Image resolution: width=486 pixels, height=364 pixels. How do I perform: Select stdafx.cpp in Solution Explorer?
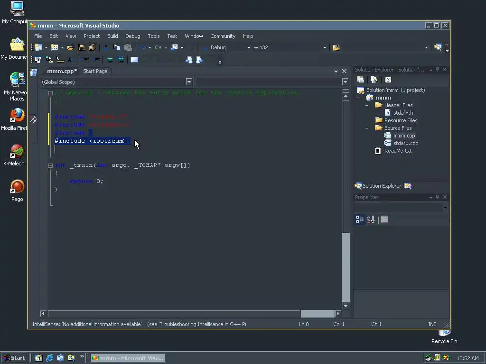[x=406, y=143]
